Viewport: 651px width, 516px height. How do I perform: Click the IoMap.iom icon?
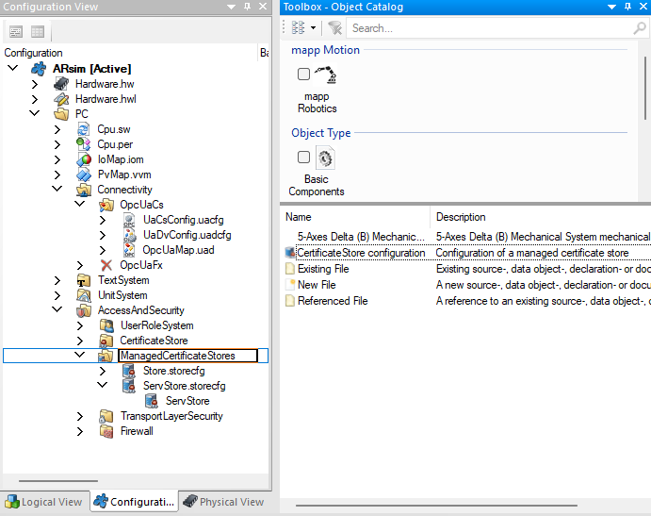click(84, 159)
